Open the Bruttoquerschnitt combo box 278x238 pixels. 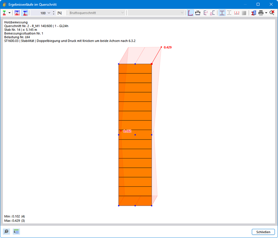click(x=97, y=13)
